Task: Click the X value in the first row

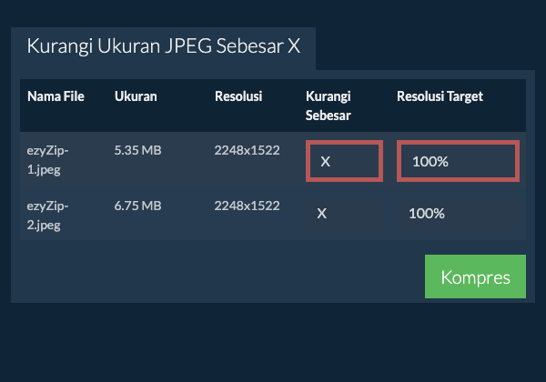Action: pyautogui.click(x=325, y=162)
